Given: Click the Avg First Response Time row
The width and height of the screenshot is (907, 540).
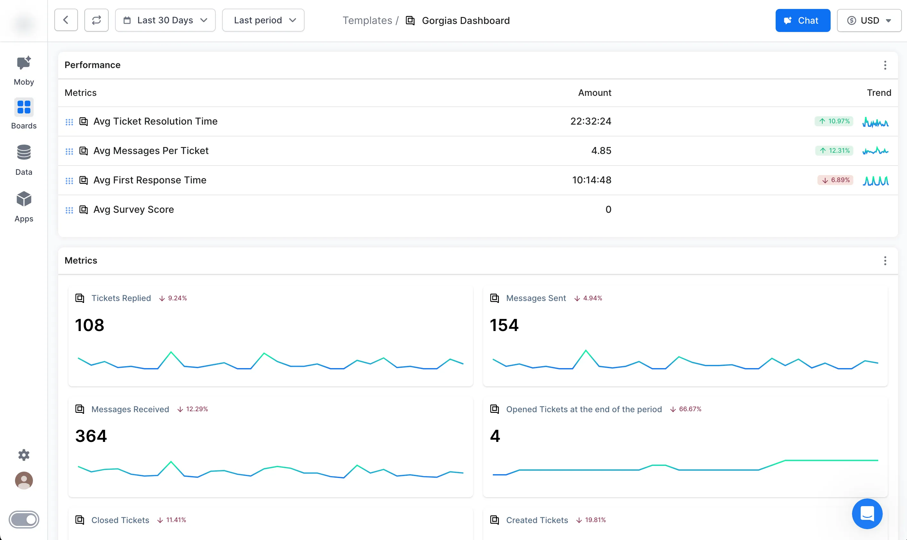Looking at the screenshot, I should (x=150, y=180).
